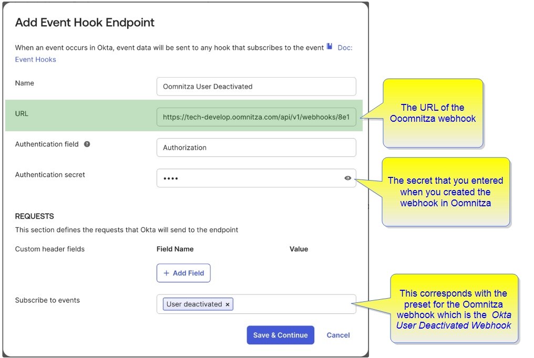This screenshot has width=534, height=358.
Task: Select the 'Subscribe to events' label
Action: [47, 300]
